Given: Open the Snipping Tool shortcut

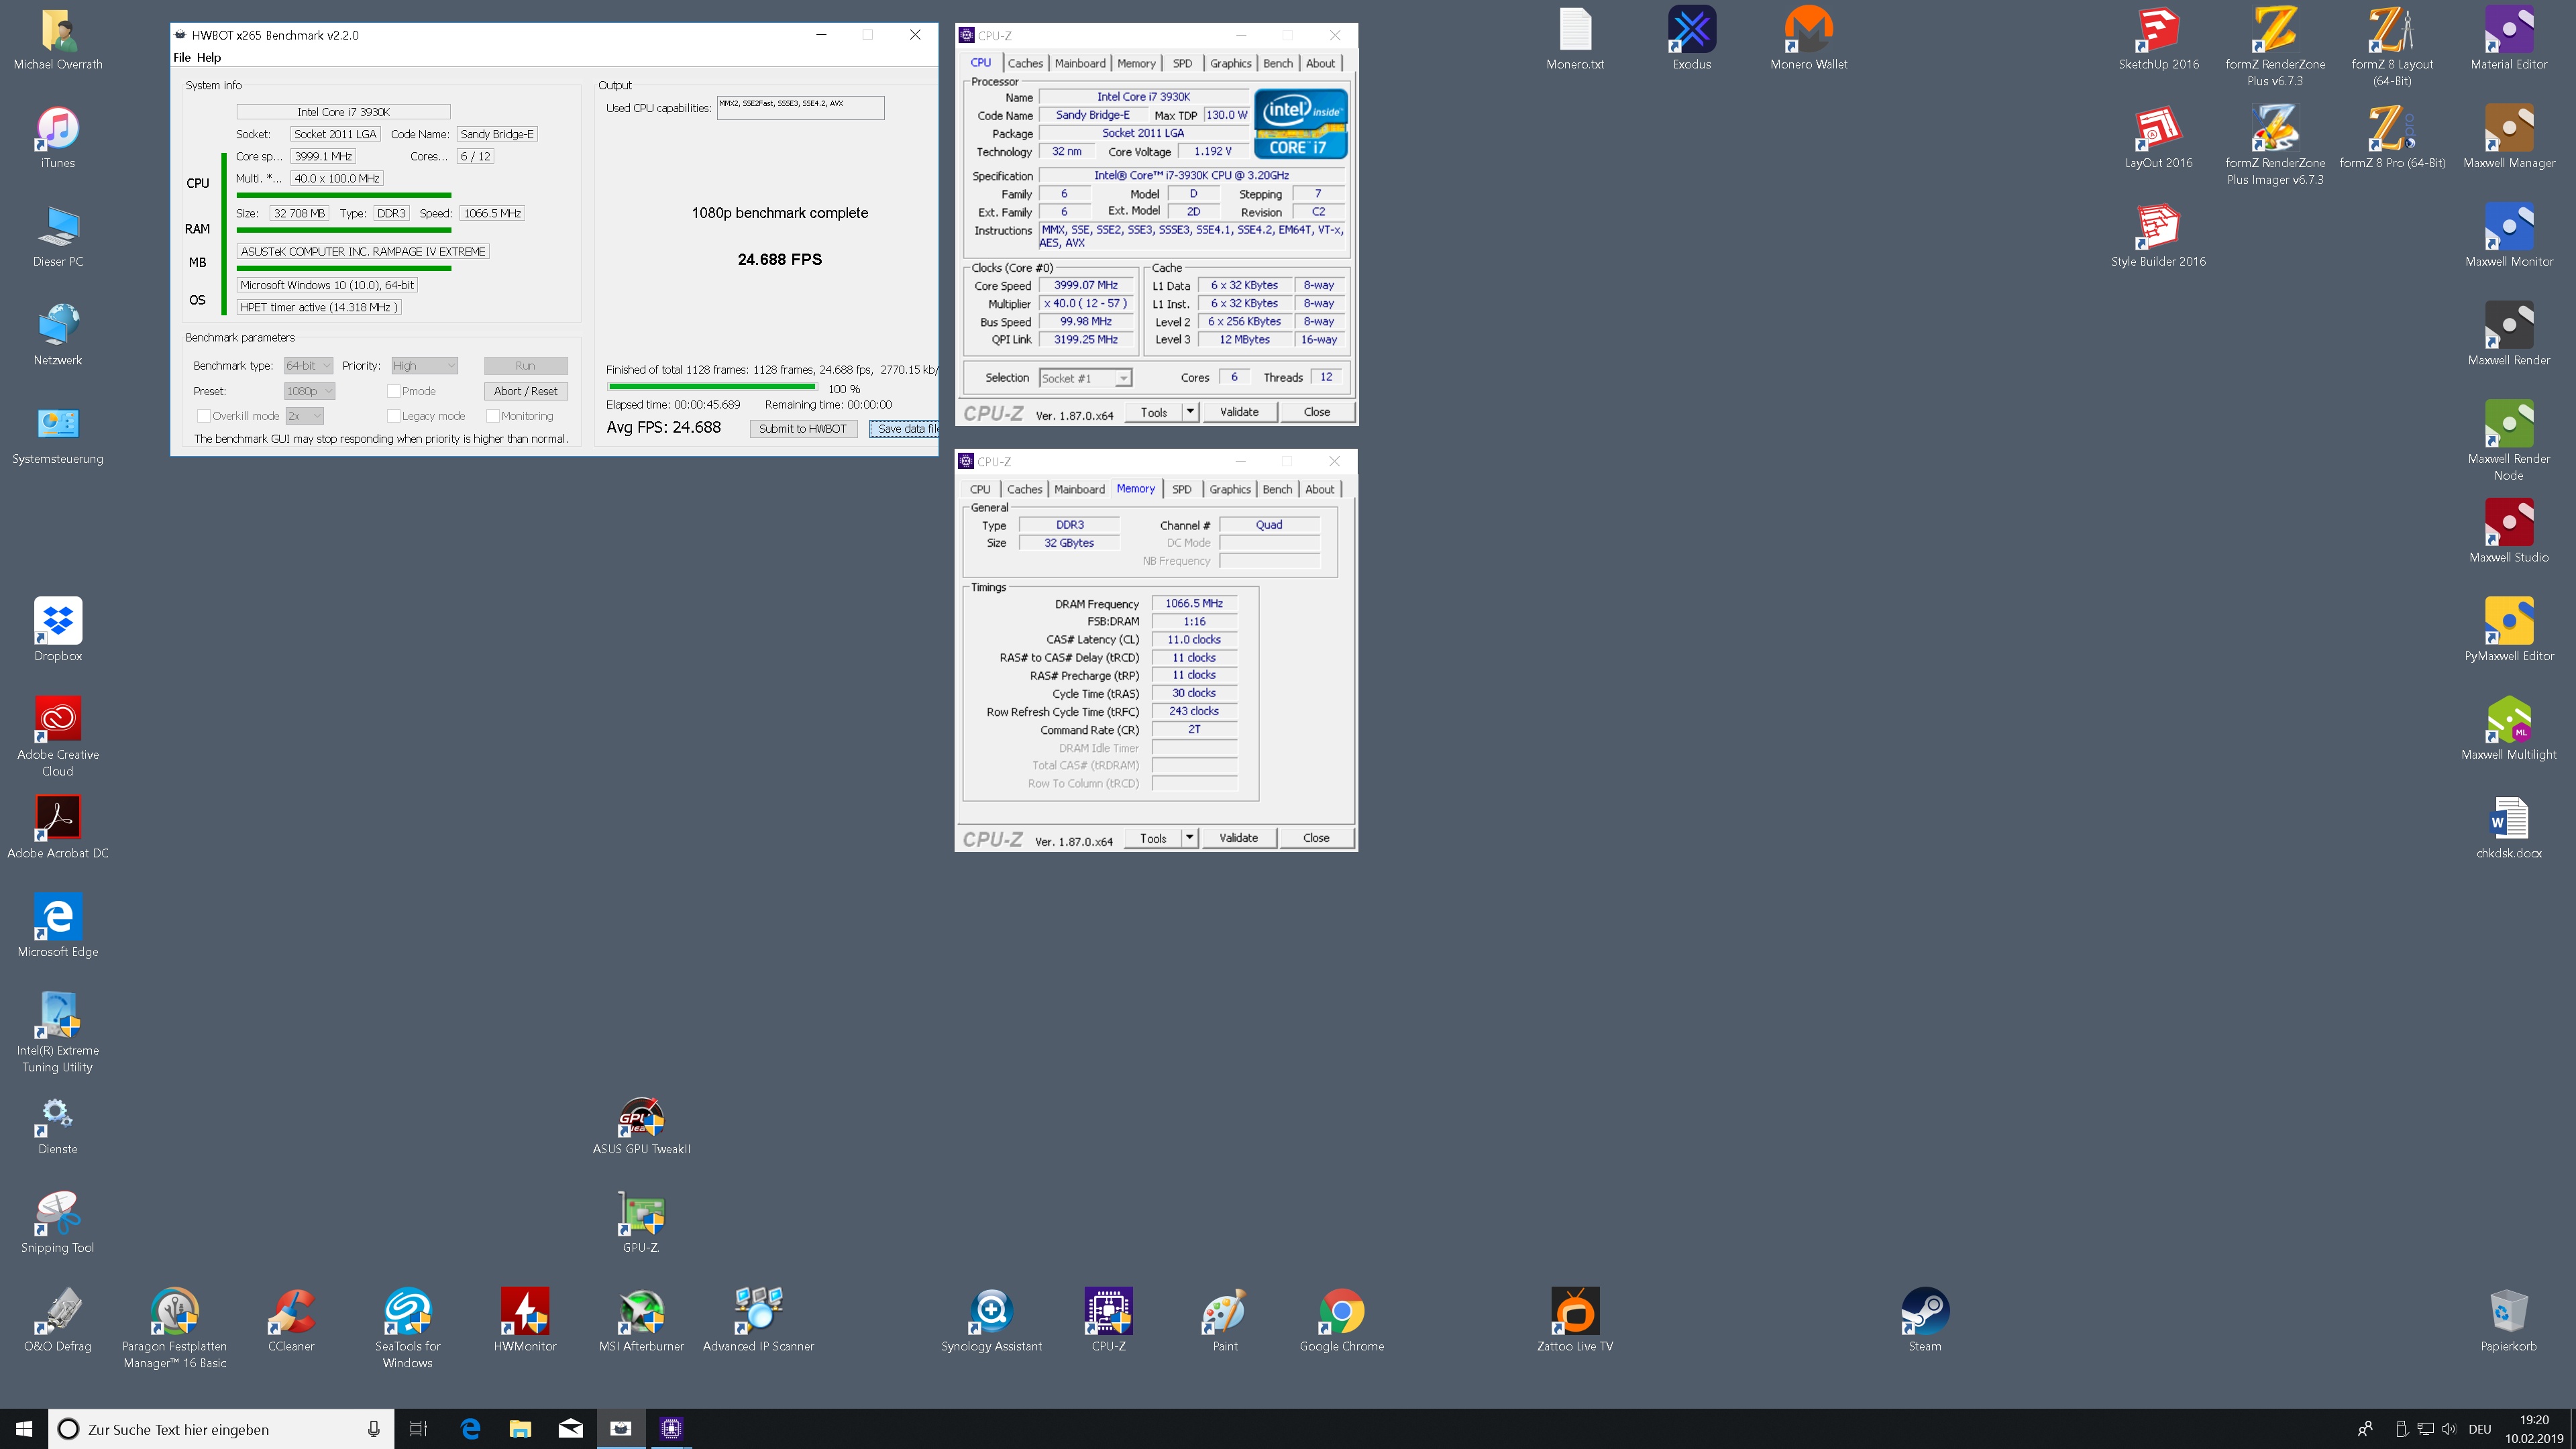Looking at the screenshot, I should (x=58, y=1222).
